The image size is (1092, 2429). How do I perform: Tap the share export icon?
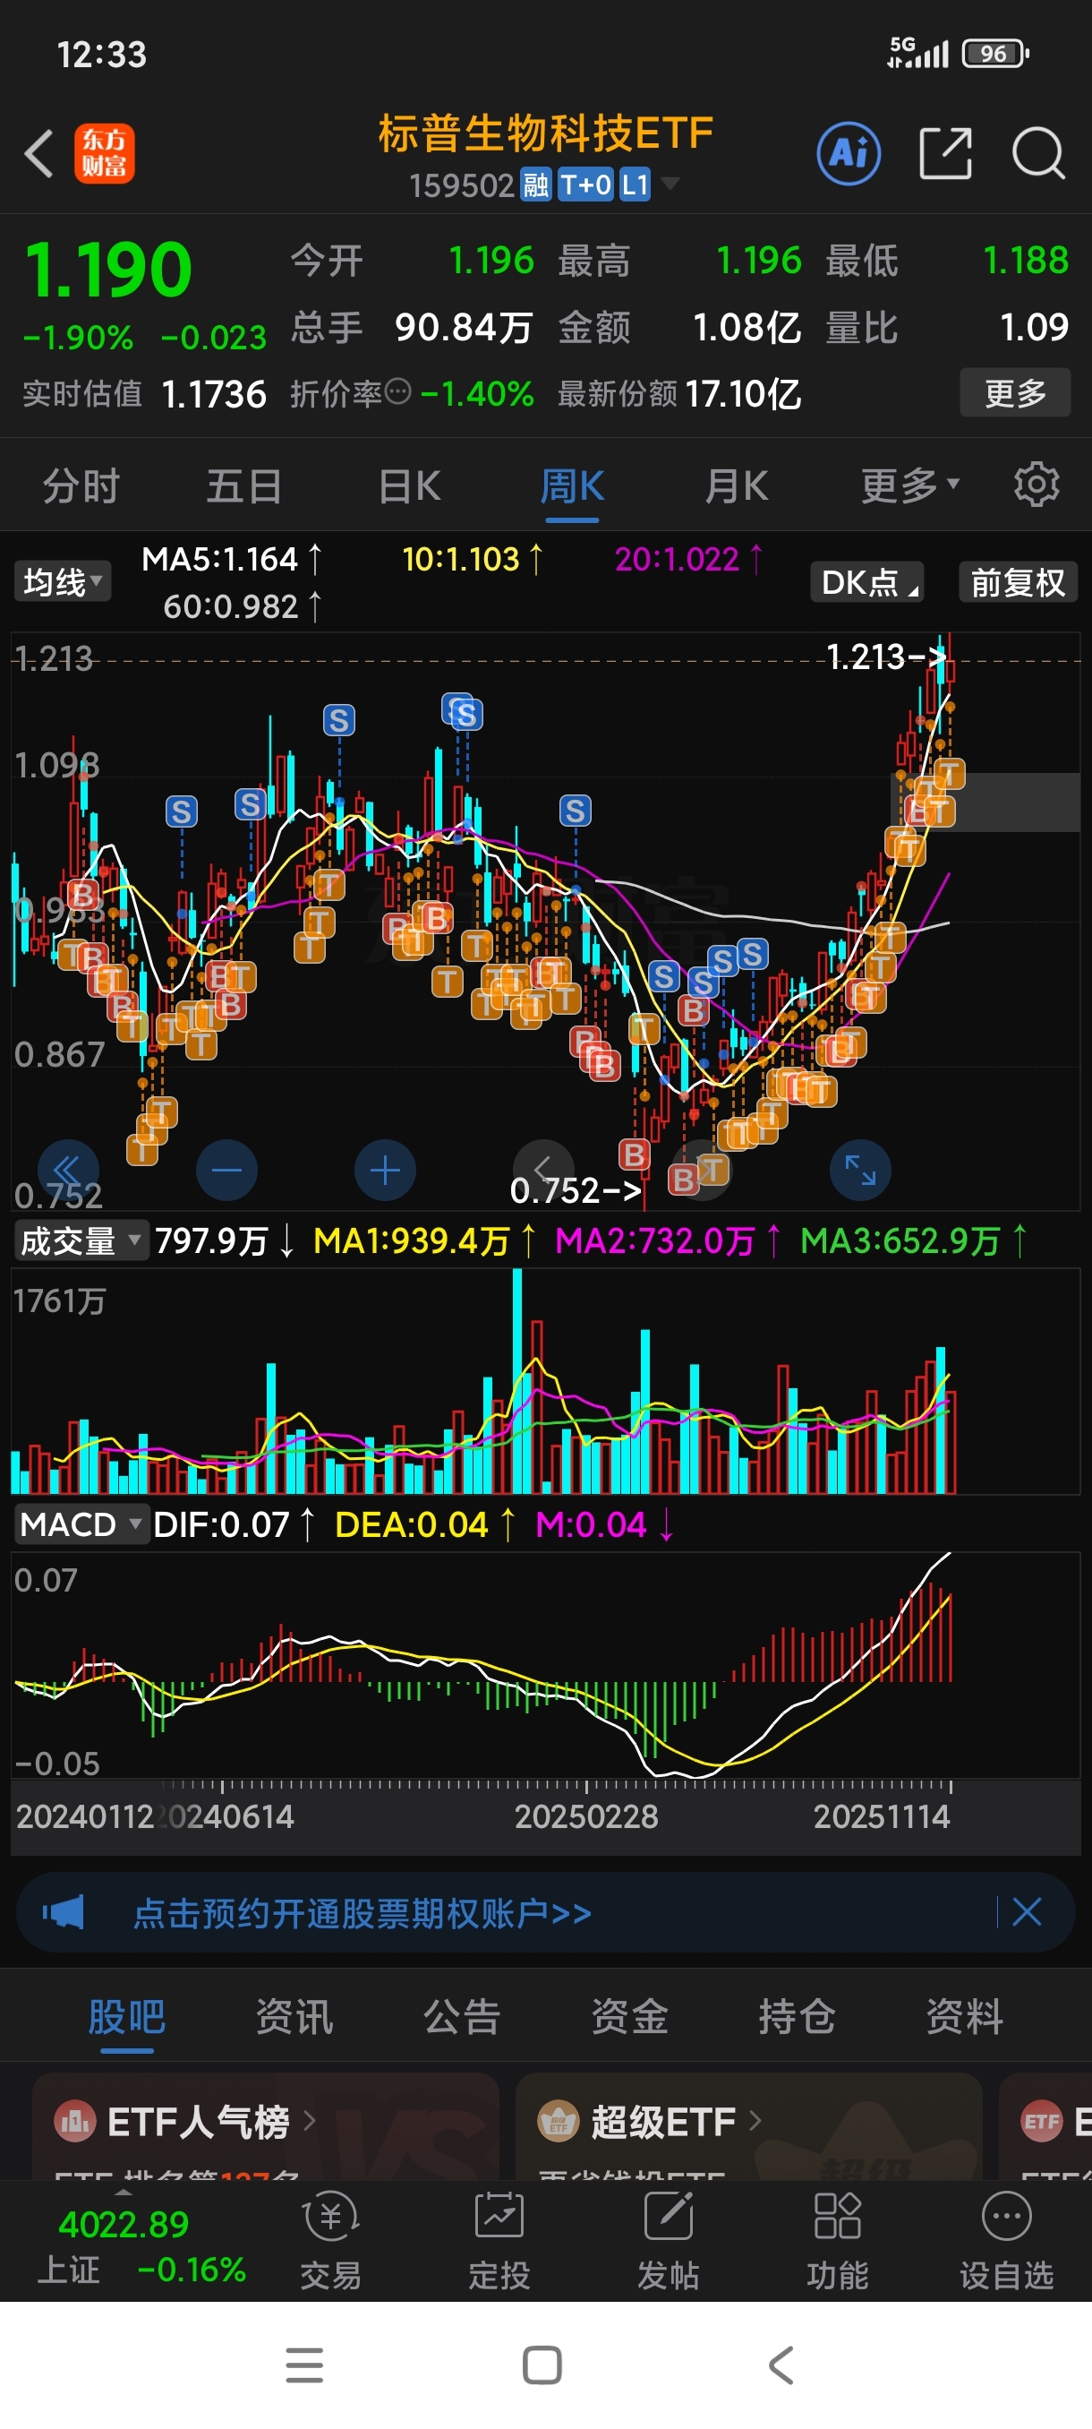click(945, 154)
